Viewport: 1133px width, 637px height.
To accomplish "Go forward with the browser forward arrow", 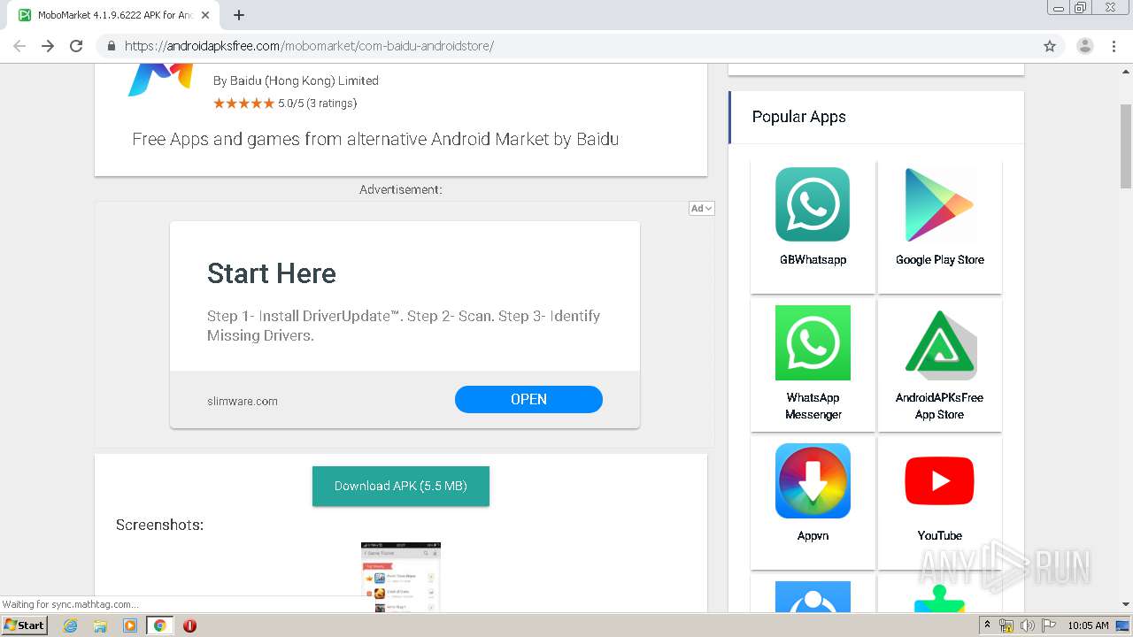I will [x=48, y=46].
